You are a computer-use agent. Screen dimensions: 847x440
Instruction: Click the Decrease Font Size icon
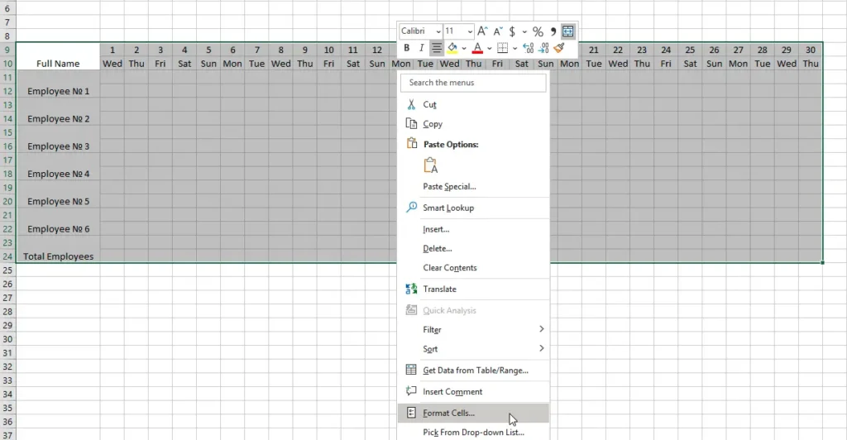click(x=497, y=31)
